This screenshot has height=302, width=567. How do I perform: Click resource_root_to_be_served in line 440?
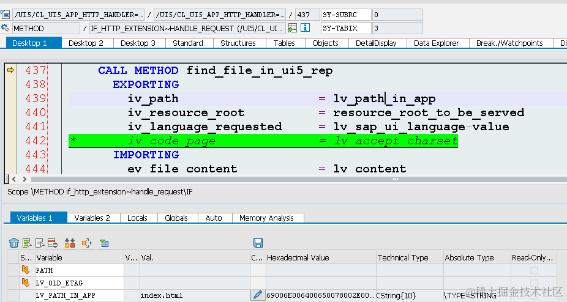pyautogui.click(x=429, y=112)
